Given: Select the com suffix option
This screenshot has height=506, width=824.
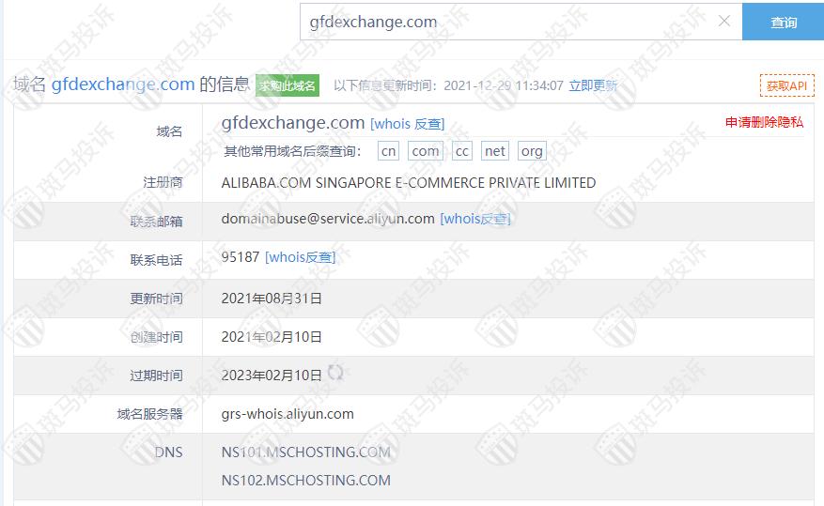Looking at the screenshot, I should tap(425, 151).
